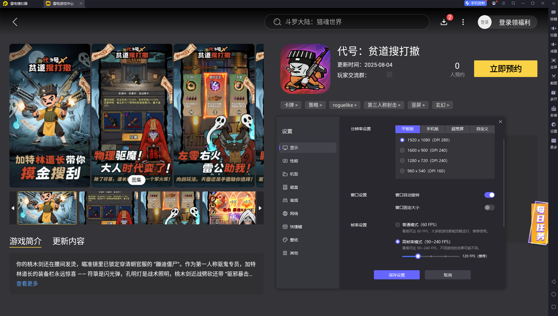The image size is (558, 316).
Task: Switch to 平板版 resolution tab
Action: click(408, 129)
